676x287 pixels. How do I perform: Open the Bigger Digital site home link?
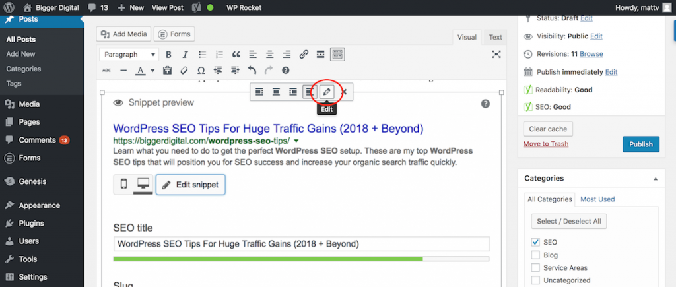point(50,7)
